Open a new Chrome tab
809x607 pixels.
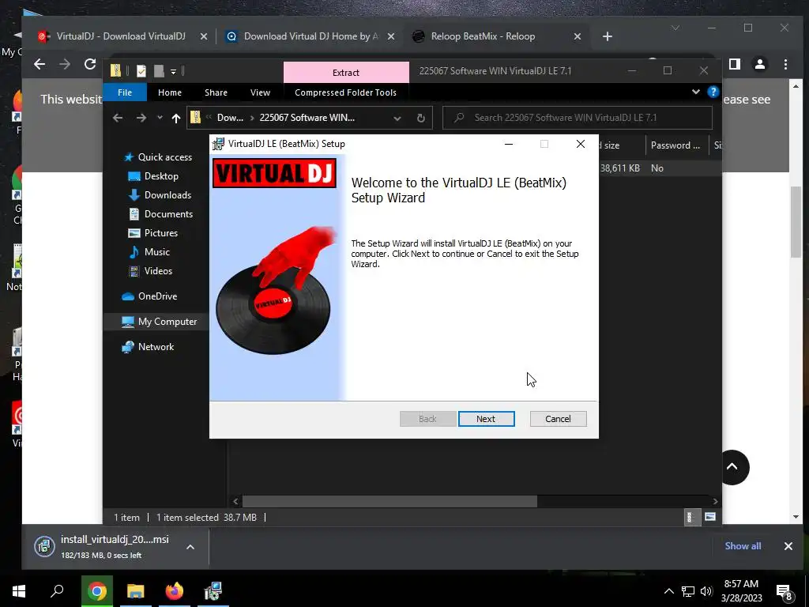coord(608,36)
